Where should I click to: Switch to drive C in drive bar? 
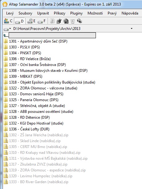tap(8, 21)
